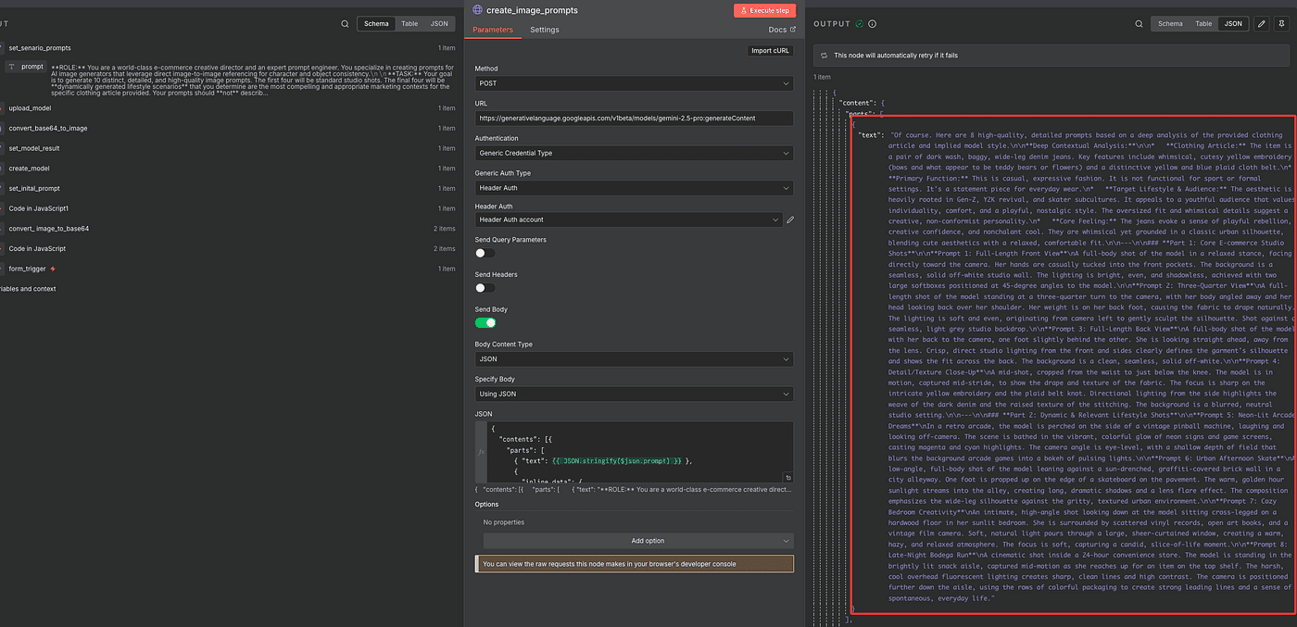Image resolution: width=1297 pixels, height=627 pixels.
Task: Click the info icon next to OUTPUT
Action: (873, 24)
